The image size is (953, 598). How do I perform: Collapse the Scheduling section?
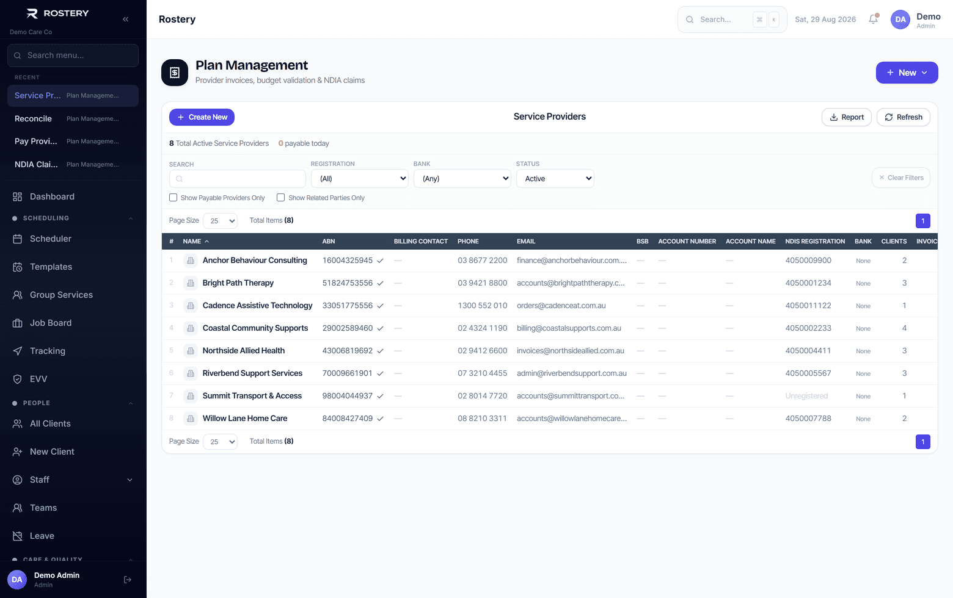[x=130, y=218]
